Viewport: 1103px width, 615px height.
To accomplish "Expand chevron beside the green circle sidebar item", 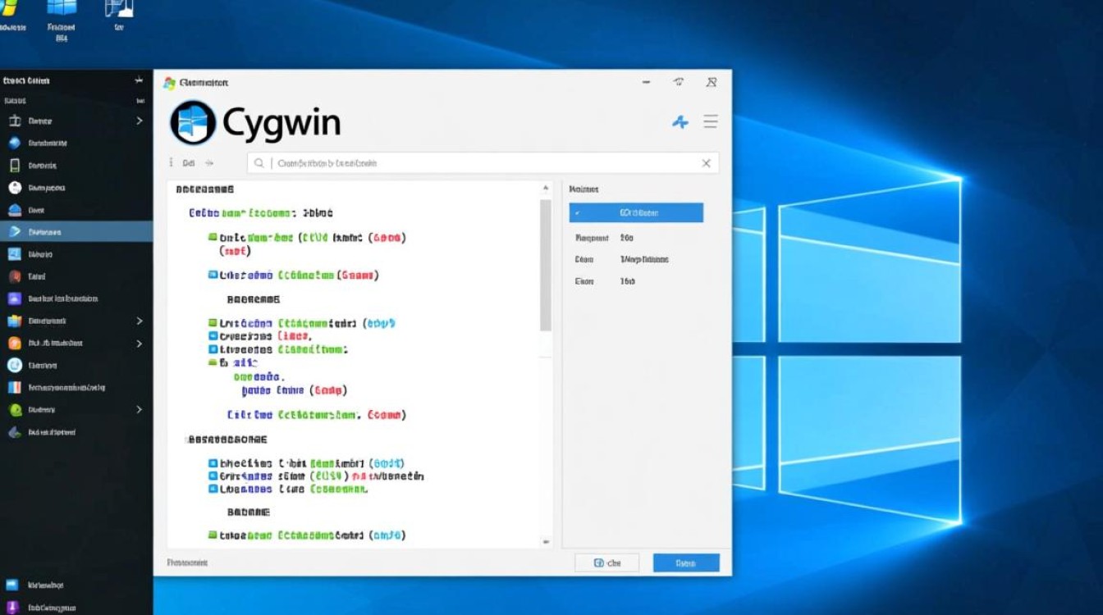I will (139, 409).
